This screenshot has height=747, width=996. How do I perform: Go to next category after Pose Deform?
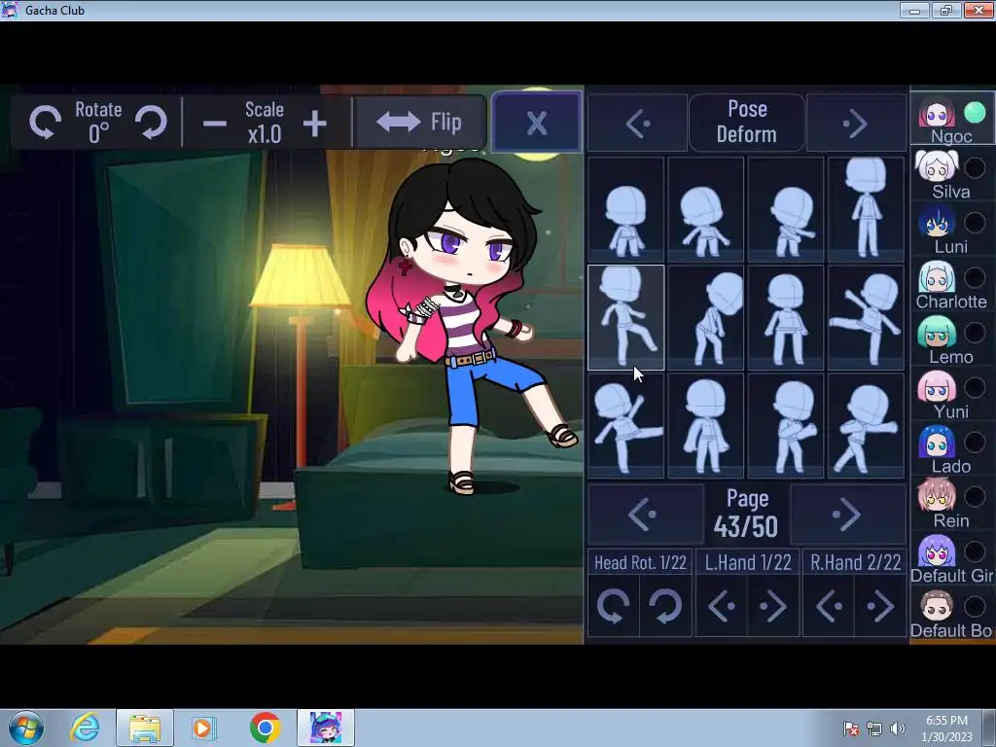click(x=856, y=124)
